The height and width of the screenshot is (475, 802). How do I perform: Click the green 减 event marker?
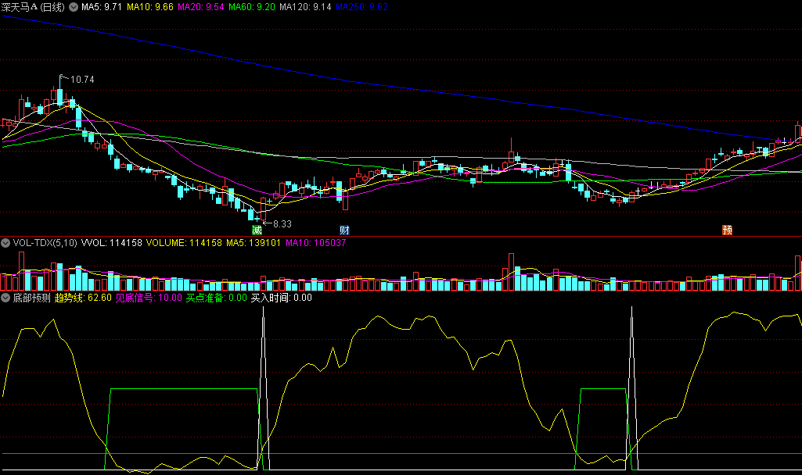click(257, 230)
